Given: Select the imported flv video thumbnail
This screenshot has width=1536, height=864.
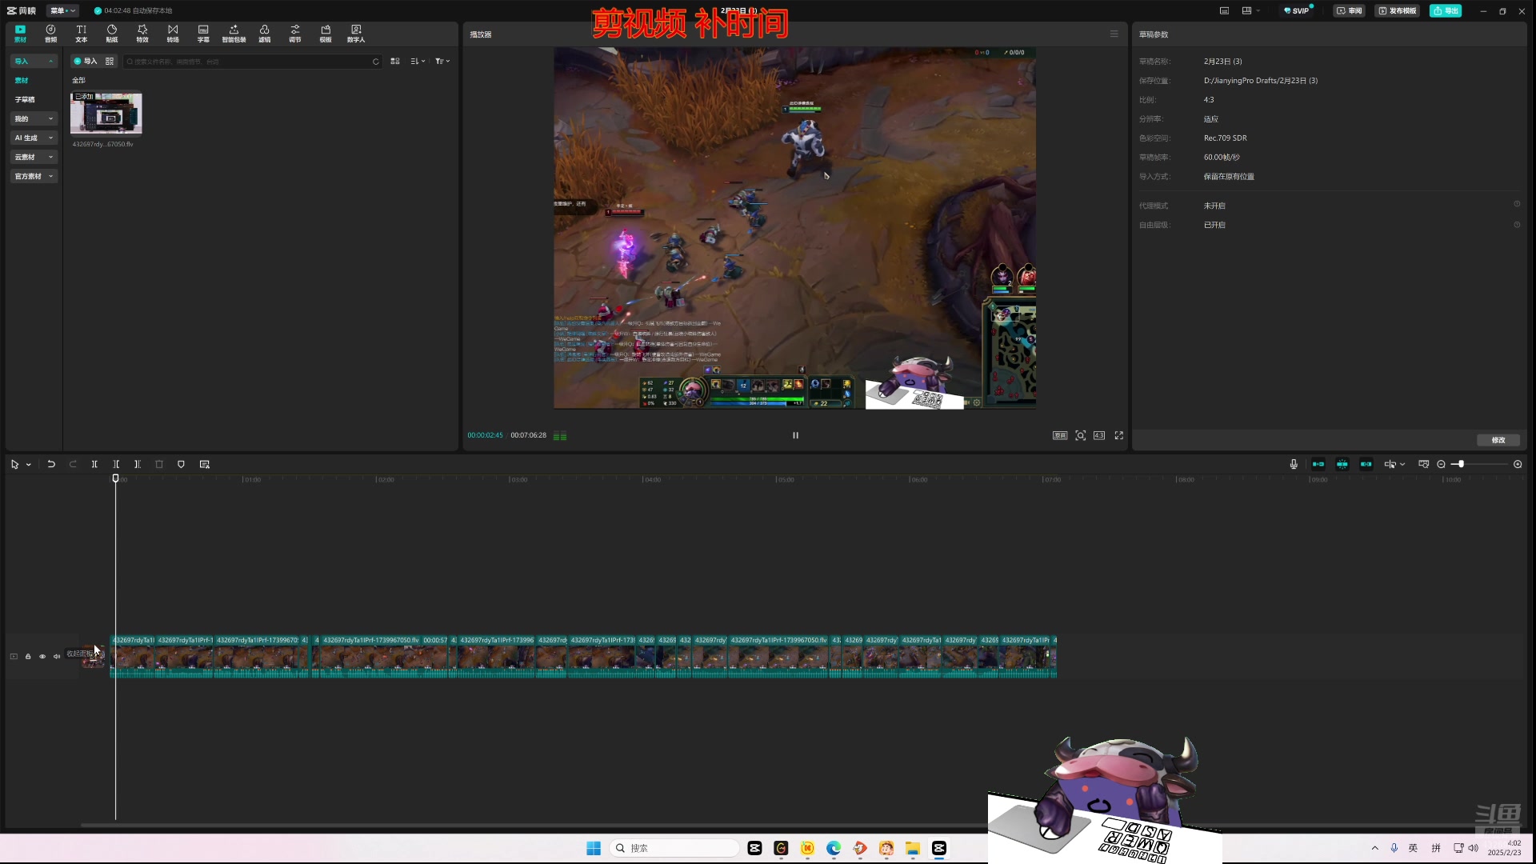Looking at the screenshot, I should click(x=106, y=113).
